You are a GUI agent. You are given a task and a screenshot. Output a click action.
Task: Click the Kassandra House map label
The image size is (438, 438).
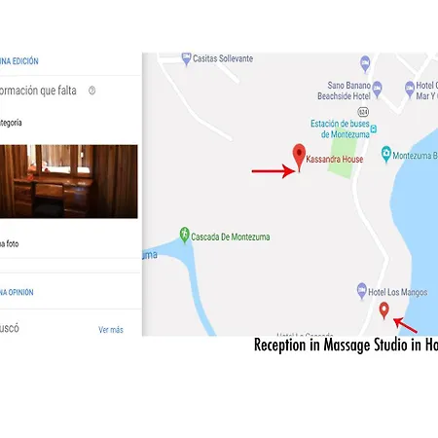335,159
